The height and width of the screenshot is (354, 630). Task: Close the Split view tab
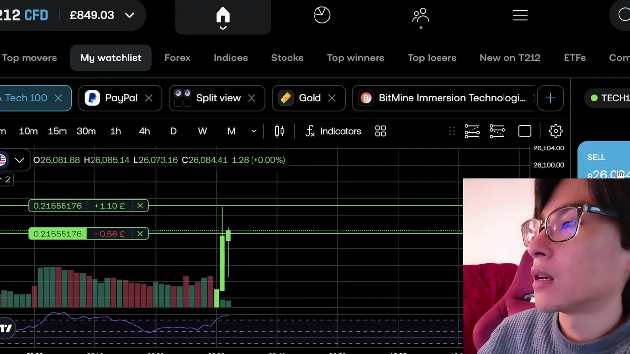tap(252, 98)
